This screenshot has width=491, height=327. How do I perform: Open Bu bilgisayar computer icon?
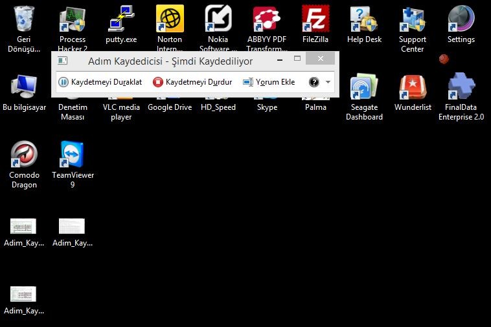point(24,87)
